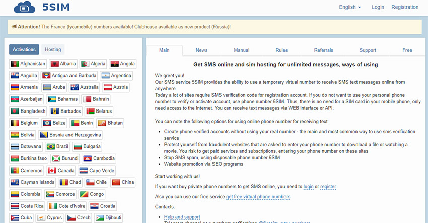This screenshot has width=428, height=223.
Task: Click the 5SIM cloud logo icon
Action: (25, 7)
